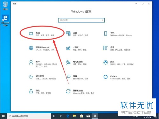159x119 pixels.
Task: Click the 手机 category title
Action: coord(112,33)
